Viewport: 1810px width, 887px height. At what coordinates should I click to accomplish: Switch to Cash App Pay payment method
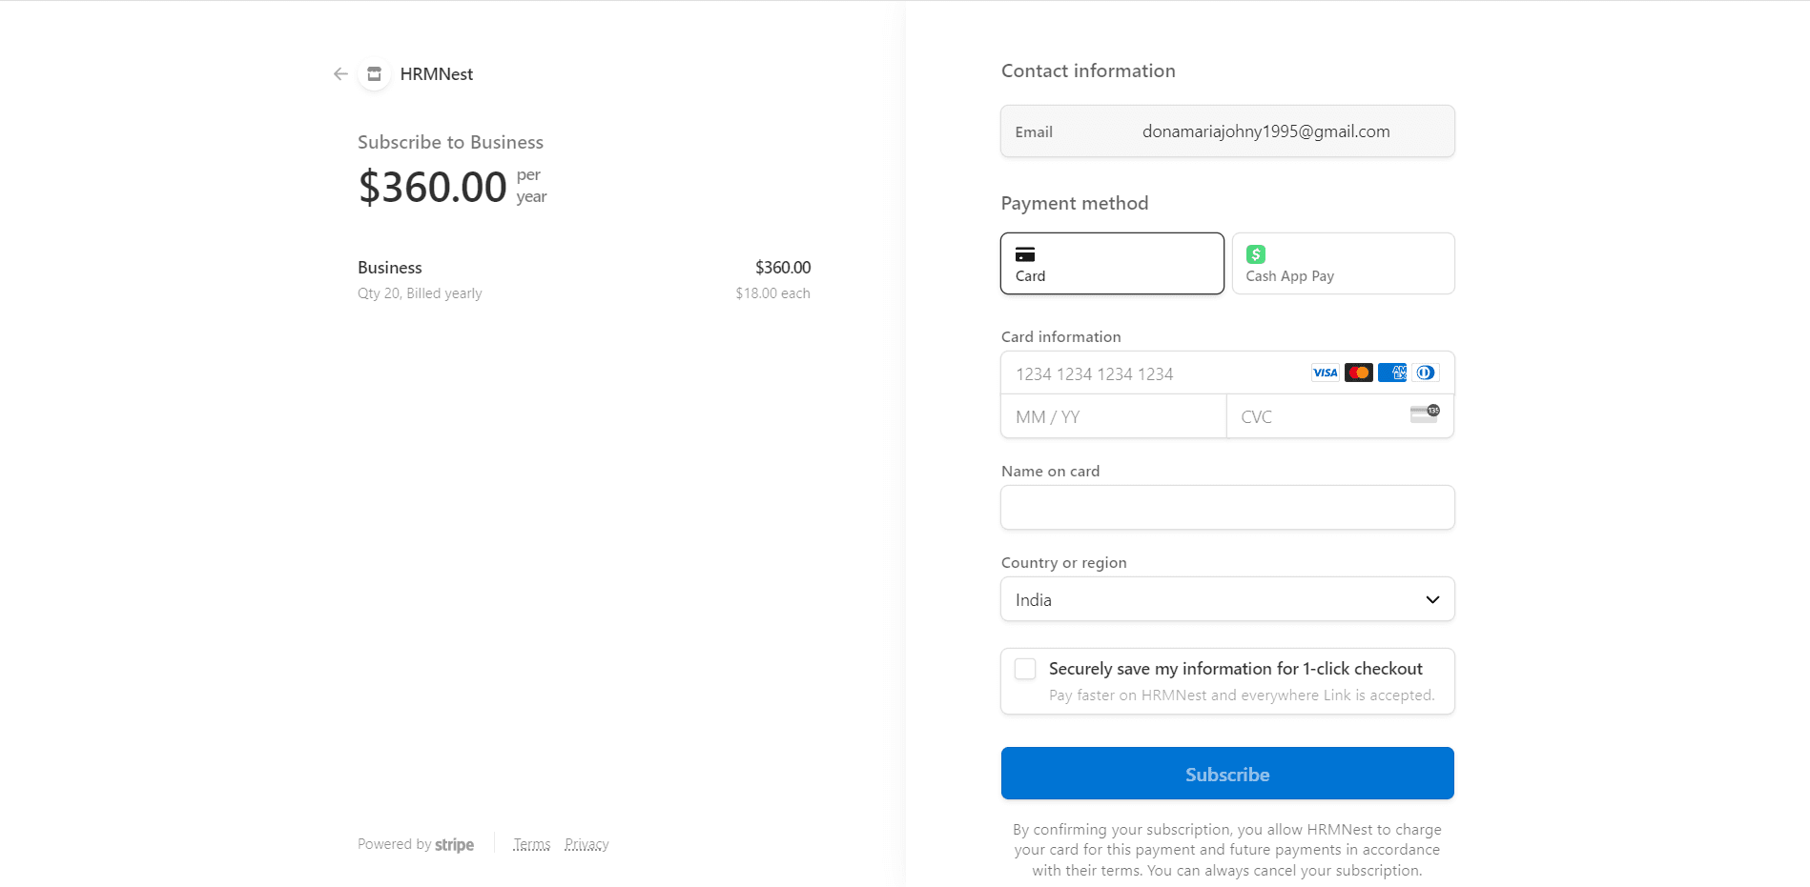pyautogui.click(x=1343, y=264)
